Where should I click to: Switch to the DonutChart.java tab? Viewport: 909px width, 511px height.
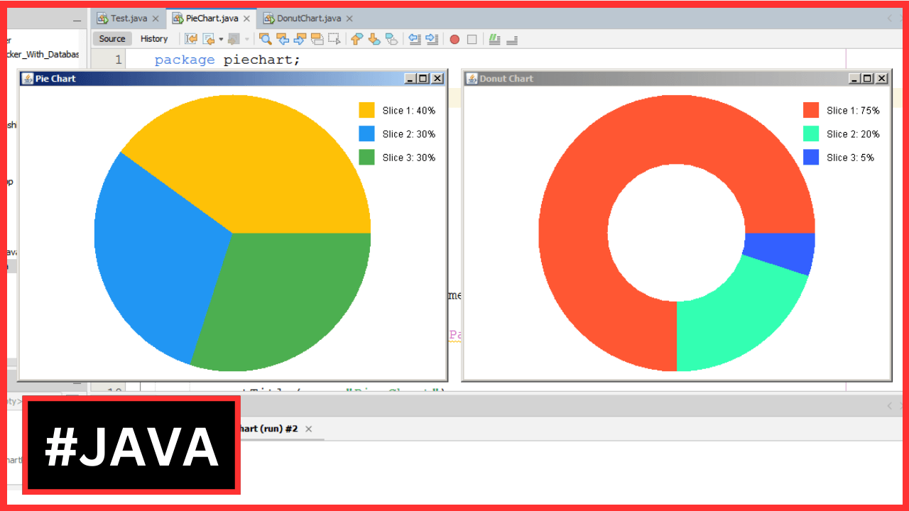[x=308, y=18]
